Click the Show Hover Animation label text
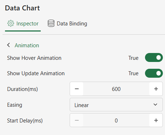The width and height of the screenshot is (165, 135). click(x=34, y=58)
